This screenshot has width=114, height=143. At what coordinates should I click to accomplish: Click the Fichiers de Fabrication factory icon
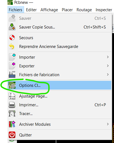(x=12, y=75)
